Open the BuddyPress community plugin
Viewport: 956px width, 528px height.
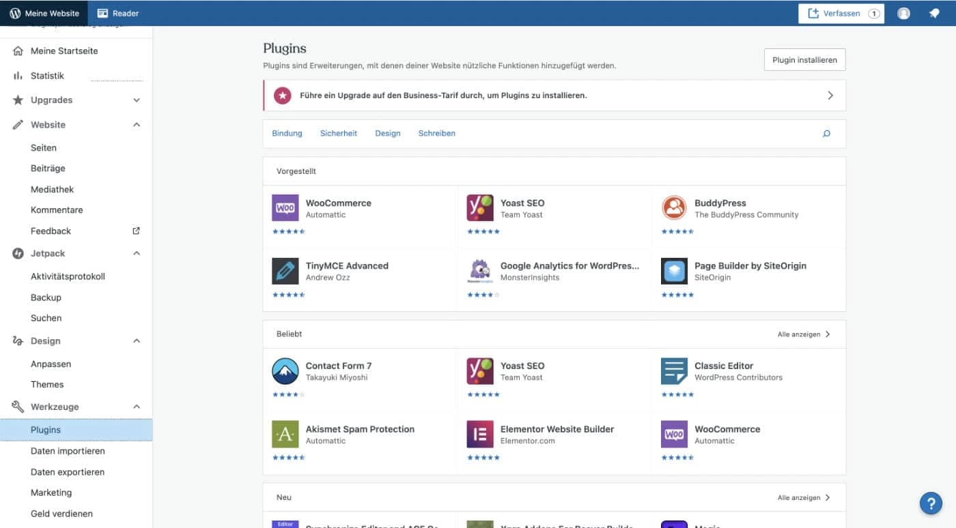(x=674, y=207)
